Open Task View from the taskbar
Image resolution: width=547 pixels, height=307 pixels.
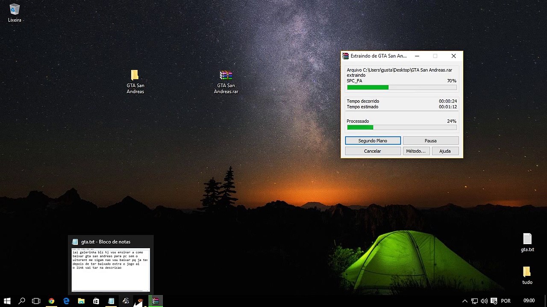pos(36,301)
